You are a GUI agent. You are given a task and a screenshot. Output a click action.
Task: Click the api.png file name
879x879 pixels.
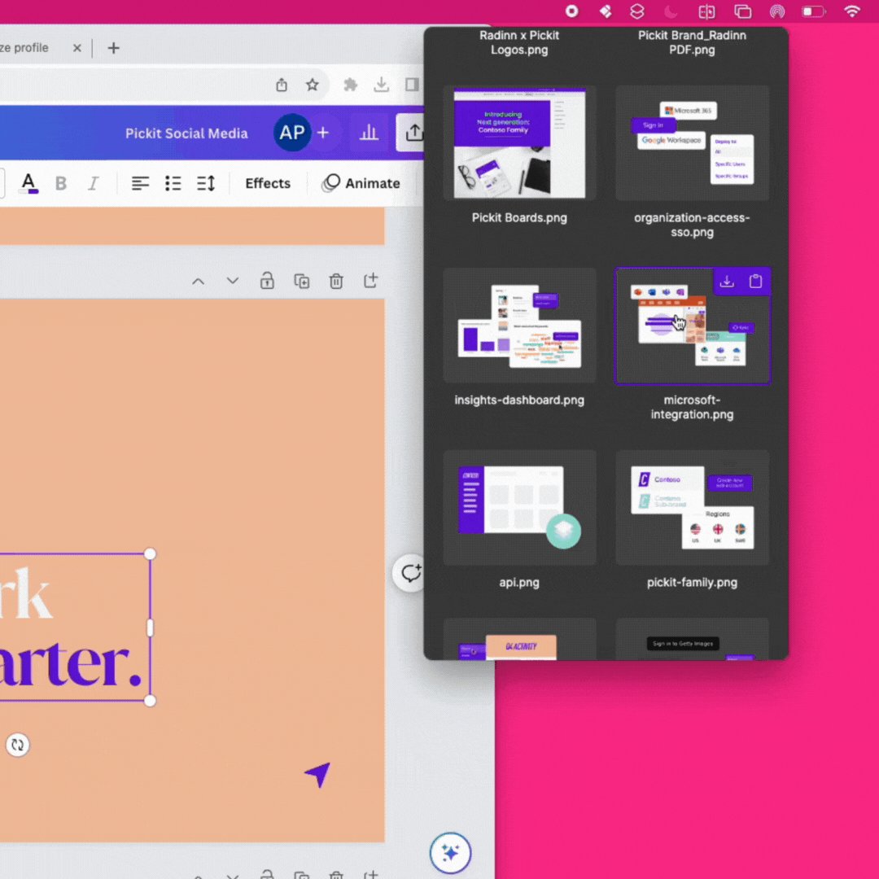pos(519,583)
